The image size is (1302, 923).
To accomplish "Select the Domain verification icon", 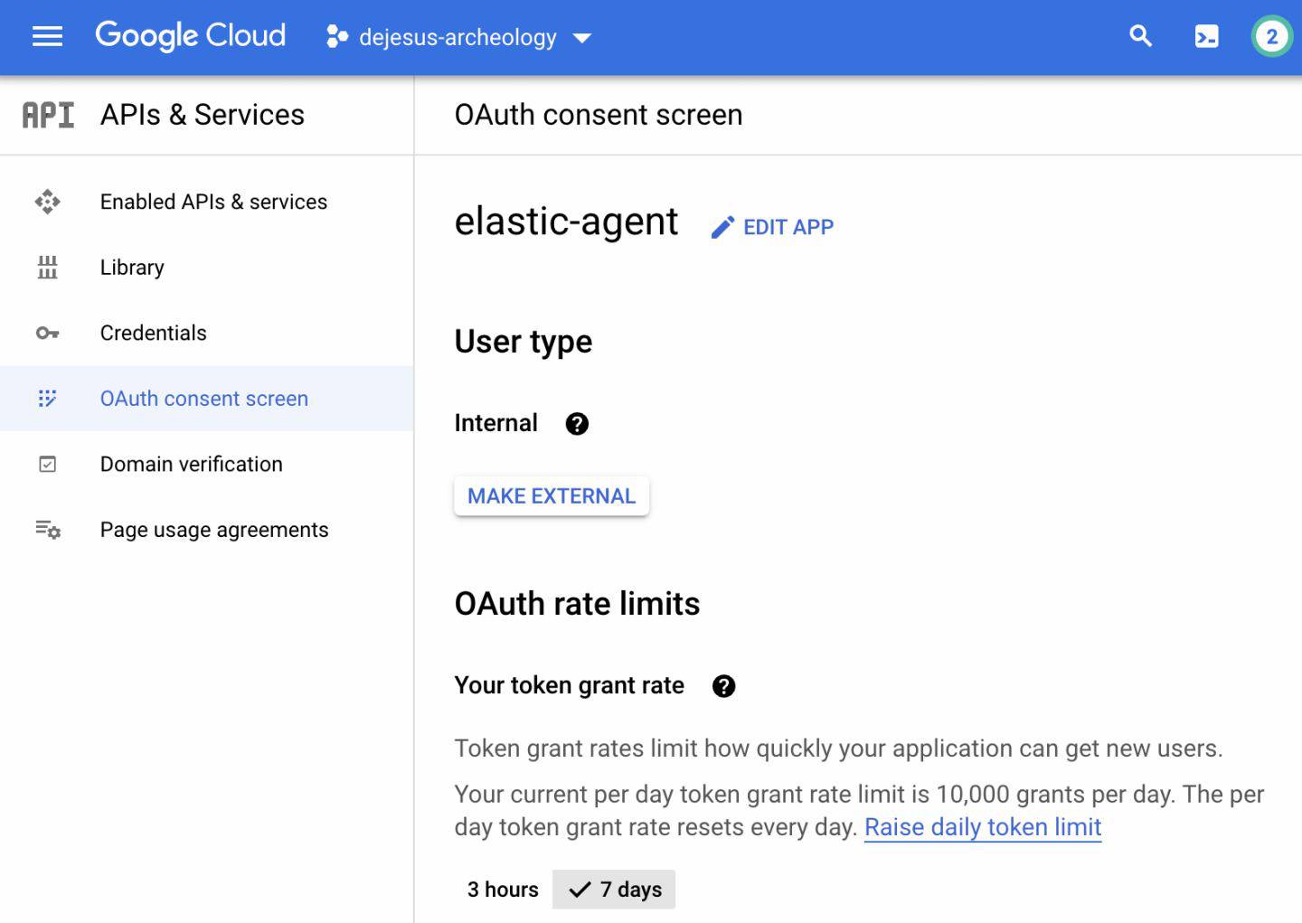I will point(47,464).
